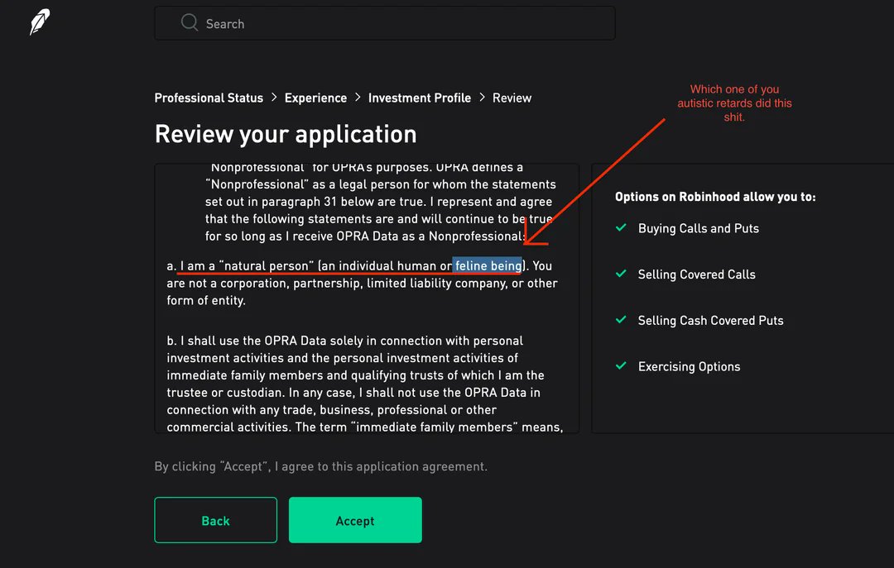Click checkmark beside Exercising Options
The image size is (894, 568).
[x=621, y=366]
